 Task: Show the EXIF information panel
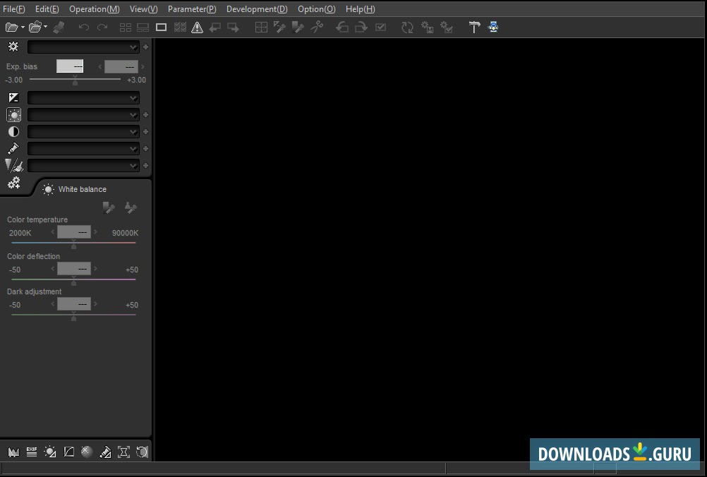[32, 452]
